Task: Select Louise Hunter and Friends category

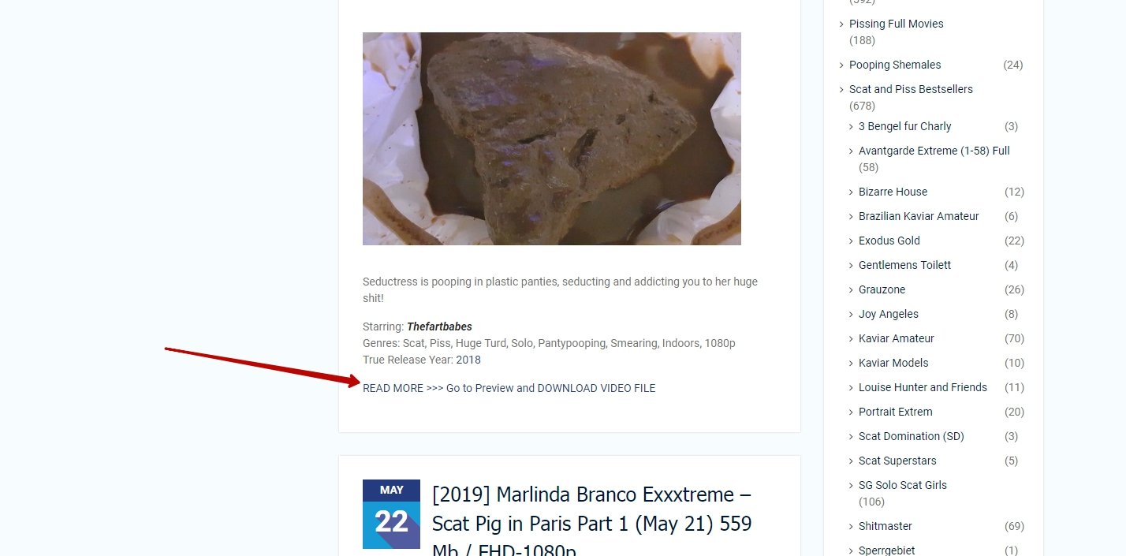Action: click(x=923, y=387)
